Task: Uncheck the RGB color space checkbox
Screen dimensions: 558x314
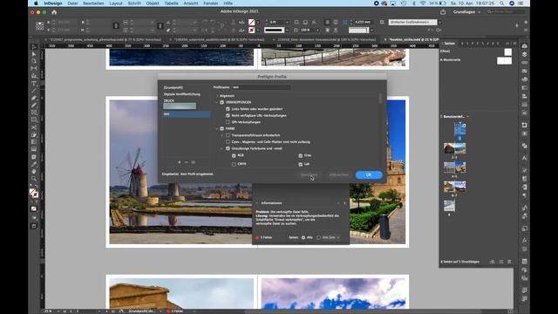Action: [x=234, y=155]
